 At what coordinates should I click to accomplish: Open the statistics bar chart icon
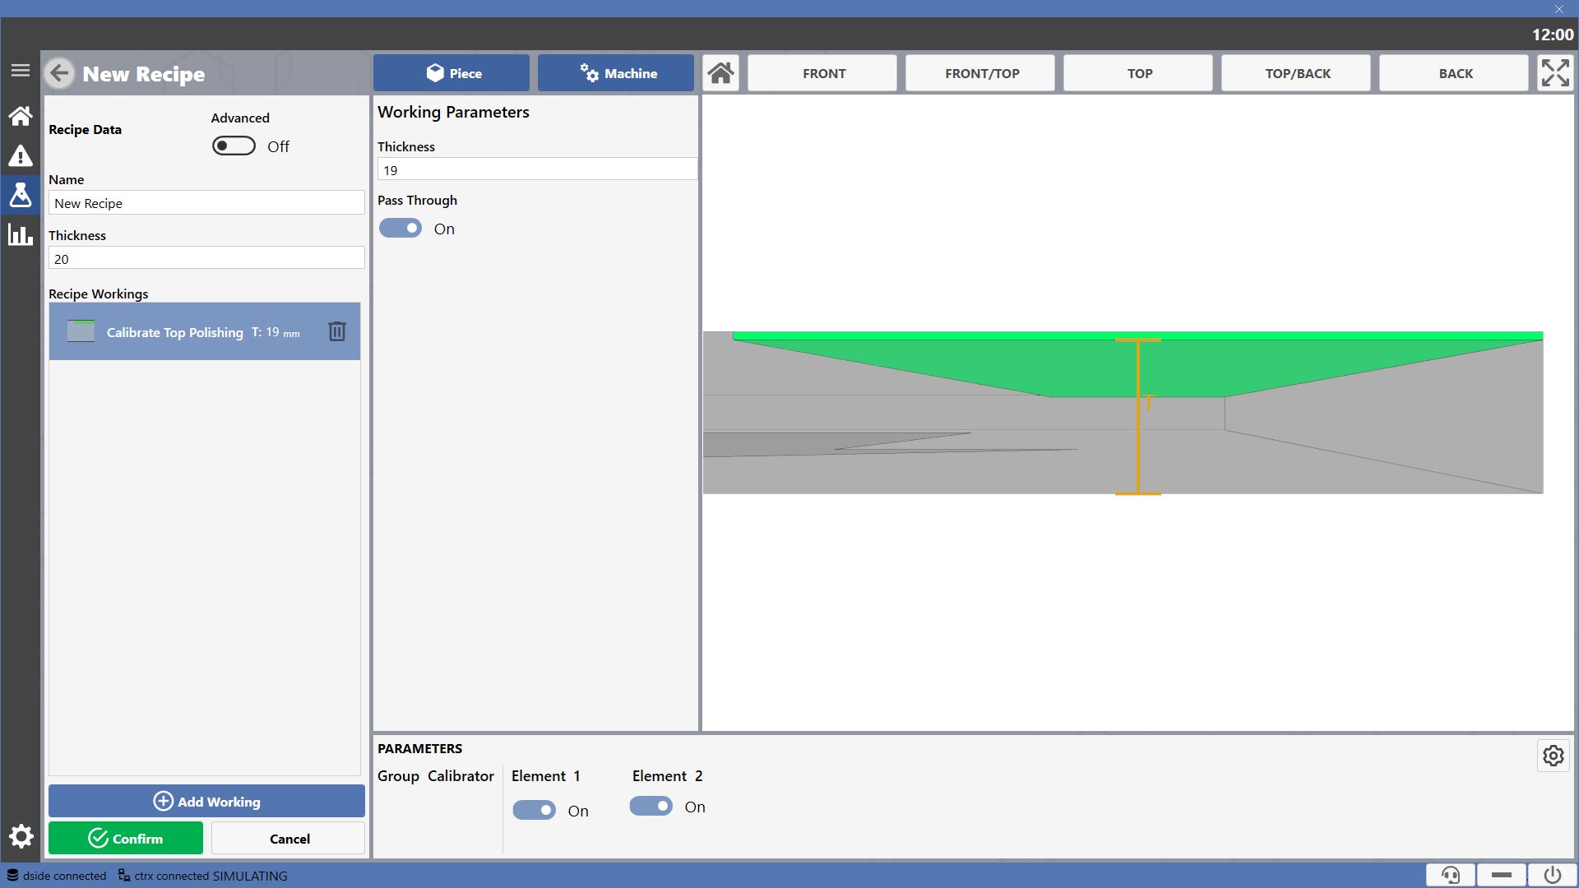[x=21, y=234]
